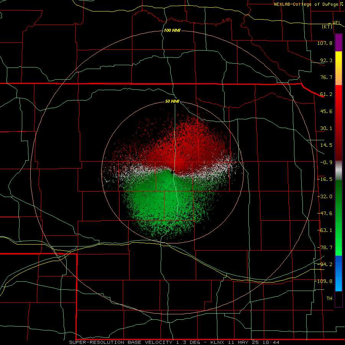Click the 30.1 value on the velocity scale

click(326, 128)
